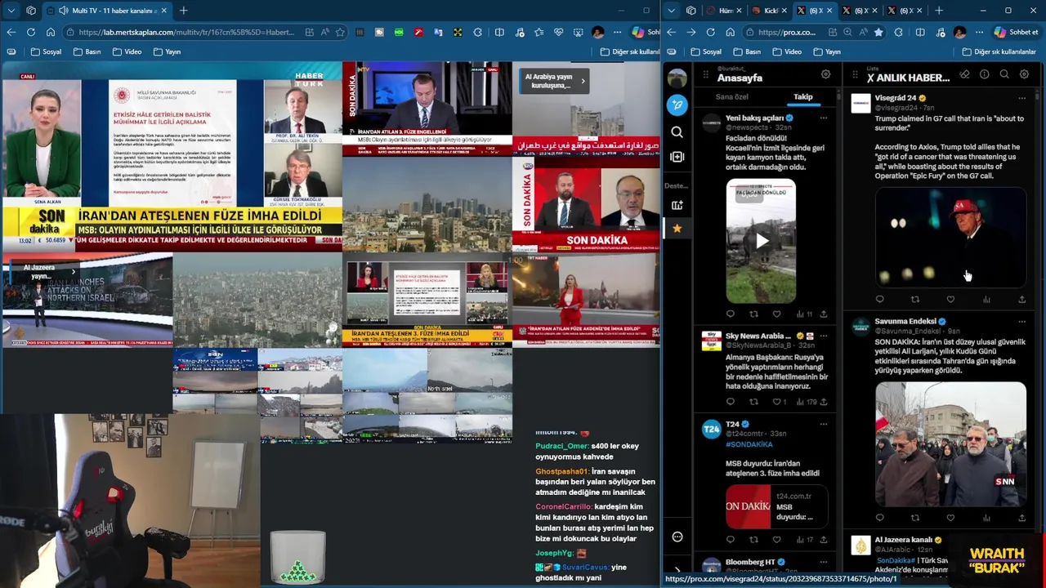
Task: Open the speech bubble icon at sidebar bottom
Action: pyautogui.click(x=677, y=537)
